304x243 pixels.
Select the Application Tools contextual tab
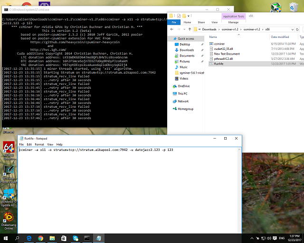click(233, 16)
